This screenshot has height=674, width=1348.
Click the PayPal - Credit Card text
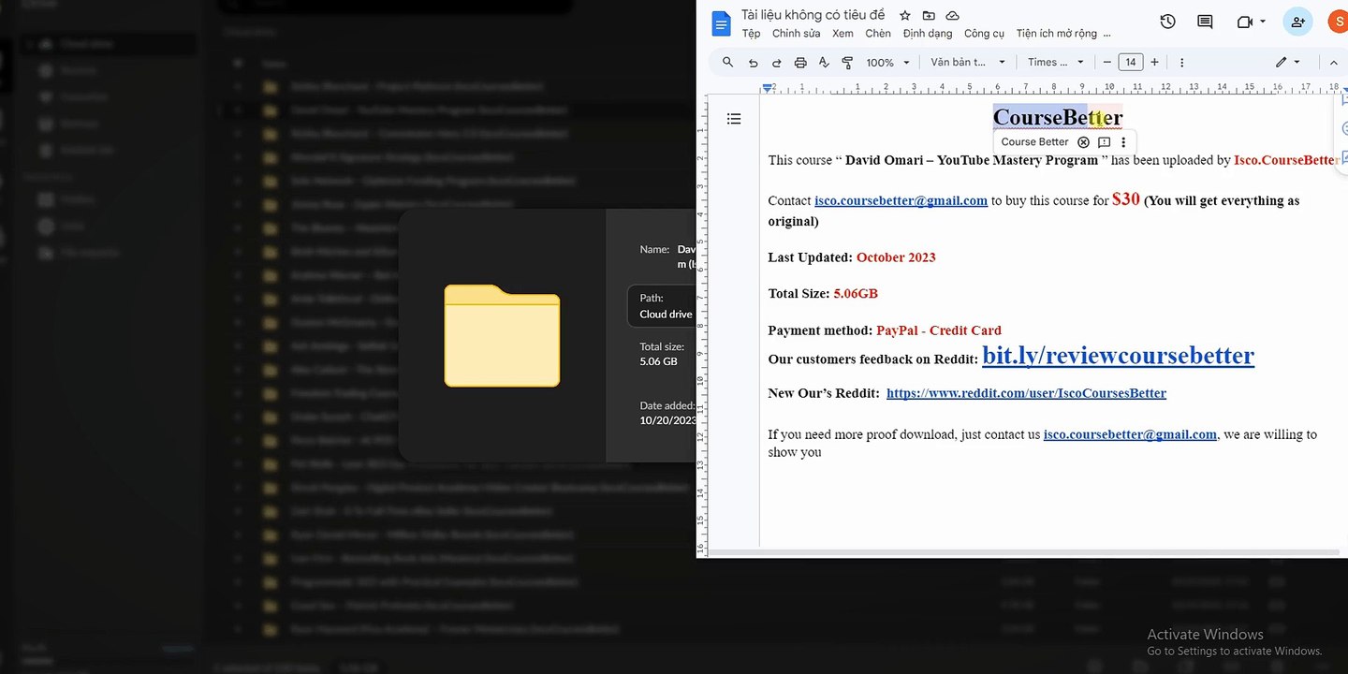(x=939, y=330)
